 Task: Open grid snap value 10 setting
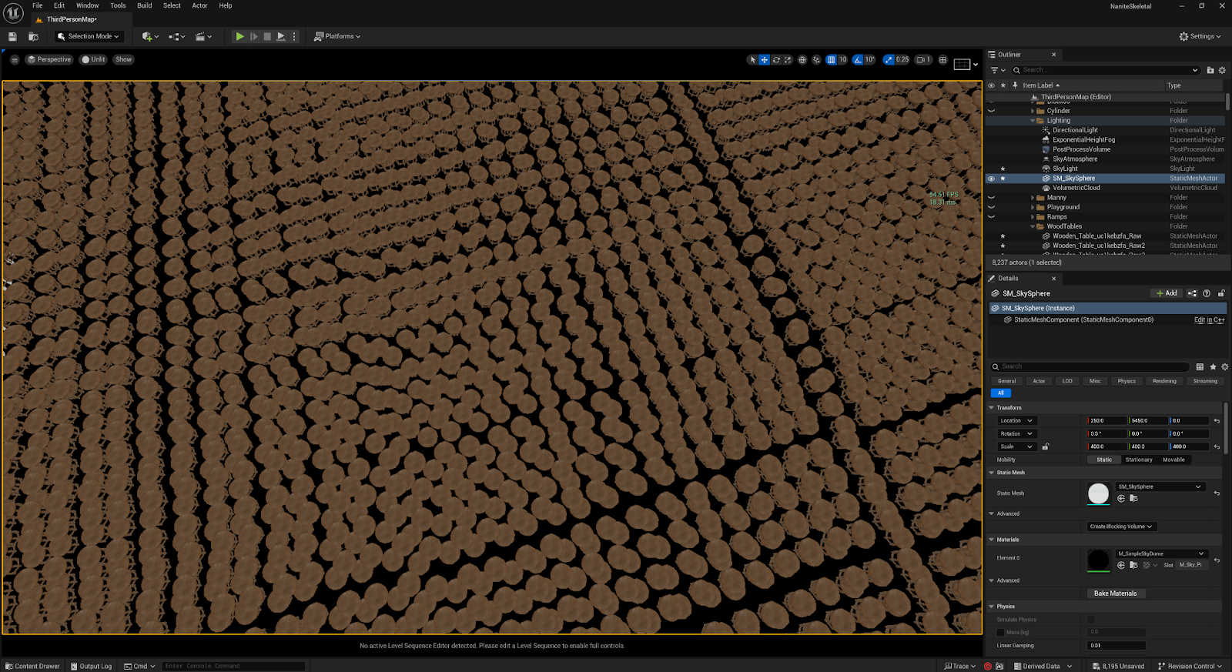coord(842,59)
